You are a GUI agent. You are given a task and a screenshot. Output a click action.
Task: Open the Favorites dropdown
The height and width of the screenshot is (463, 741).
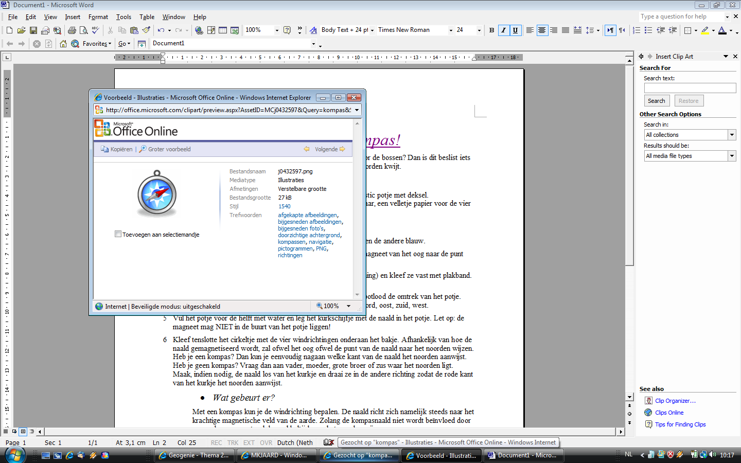click(97, 44)
